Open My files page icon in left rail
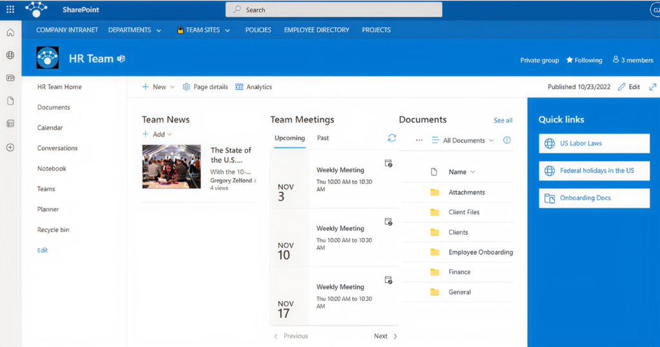660x347 pixels. pyautogui.click(x=10, y=101)
